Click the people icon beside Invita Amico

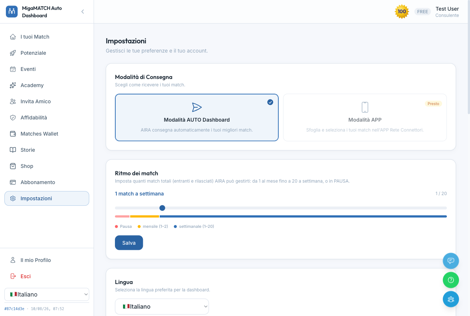point(13,101)
